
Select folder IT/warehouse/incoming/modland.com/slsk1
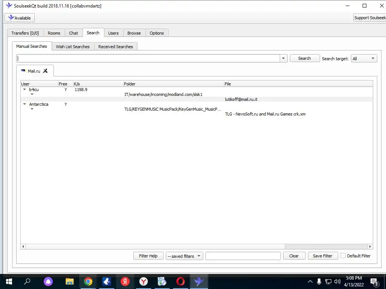click(163, 94)
